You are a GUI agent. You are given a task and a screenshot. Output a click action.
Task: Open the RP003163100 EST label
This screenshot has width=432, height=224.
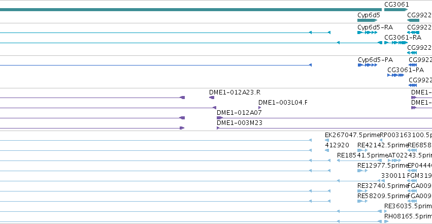406,135
